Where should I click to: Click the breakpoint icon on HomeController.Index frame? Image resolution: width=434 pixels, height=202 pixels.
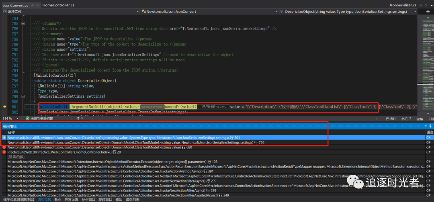click(x=4, y=152)
